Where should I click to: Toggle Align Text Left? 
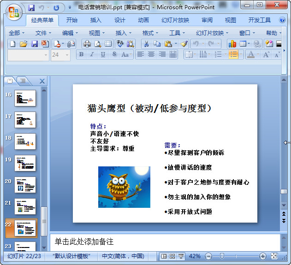pos(141,54)
